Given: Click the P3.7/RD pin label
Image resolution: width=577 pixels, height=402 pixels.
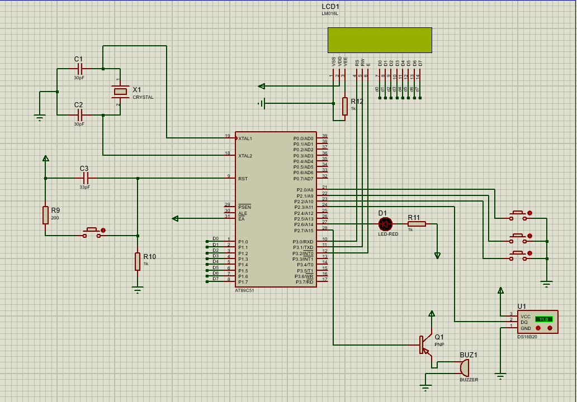Looking at the screenshot, I should point(305,282).
